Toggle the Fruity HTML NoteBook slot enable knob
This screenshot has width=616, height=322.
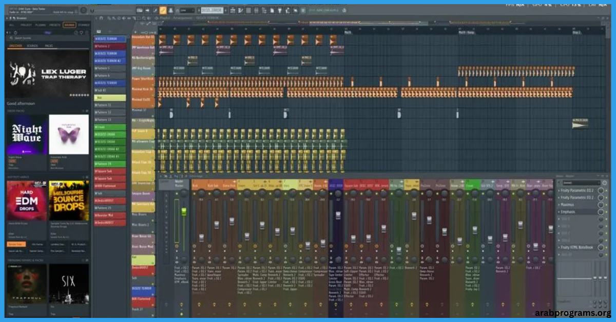point(601,247)
